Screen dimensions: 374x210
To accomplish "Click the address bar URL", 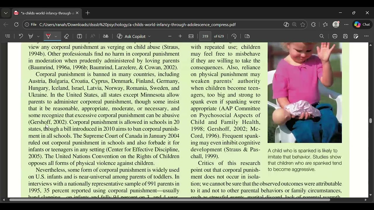I will coord(137,24).
